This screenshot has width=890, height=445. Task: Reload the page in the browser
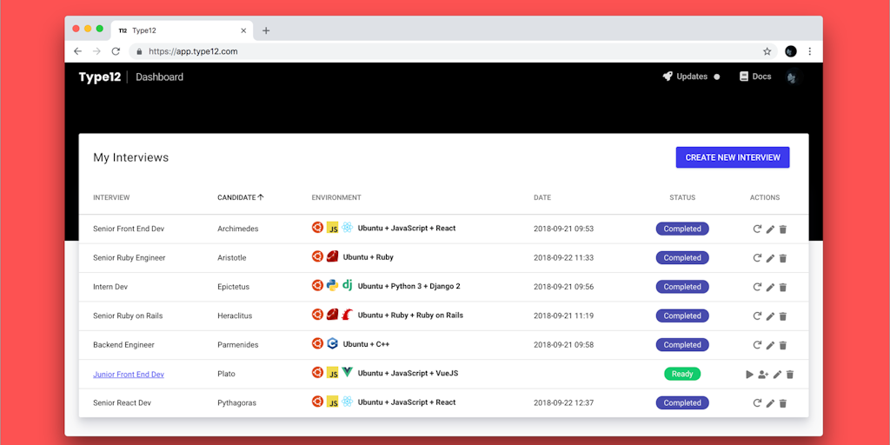click(x=116, y=51)
